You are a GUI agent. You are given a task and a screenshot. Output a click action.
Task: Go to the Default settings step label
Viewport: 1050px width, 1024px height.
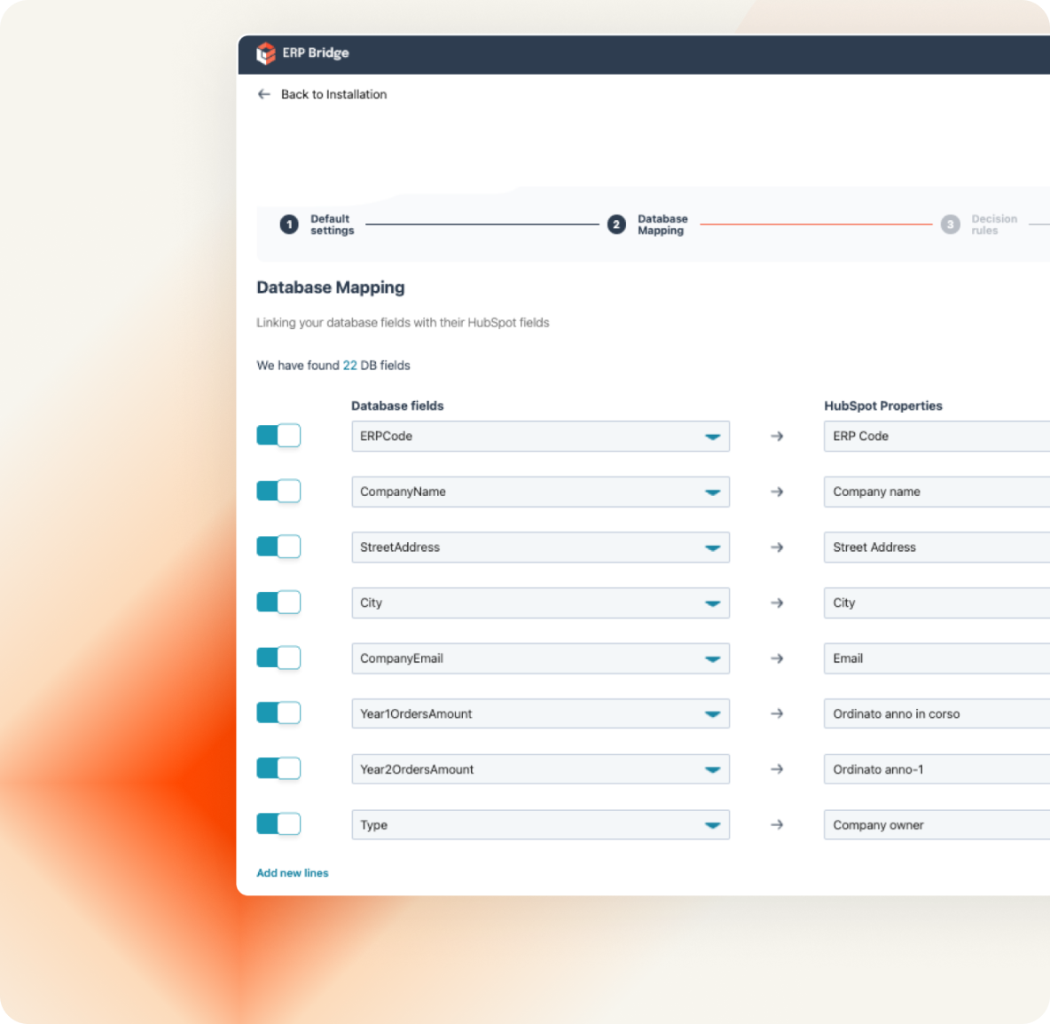pyautogui.click(x=332, y=224)
